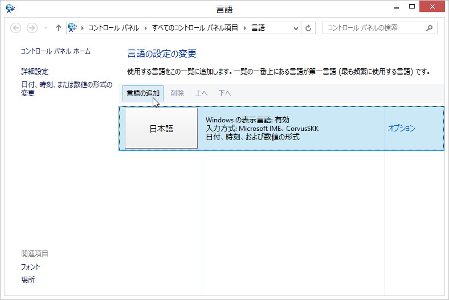Click the 言語の追加 button
Image resolution: width=449 pixels, height=300 pixels.
[x=143, y=93]
